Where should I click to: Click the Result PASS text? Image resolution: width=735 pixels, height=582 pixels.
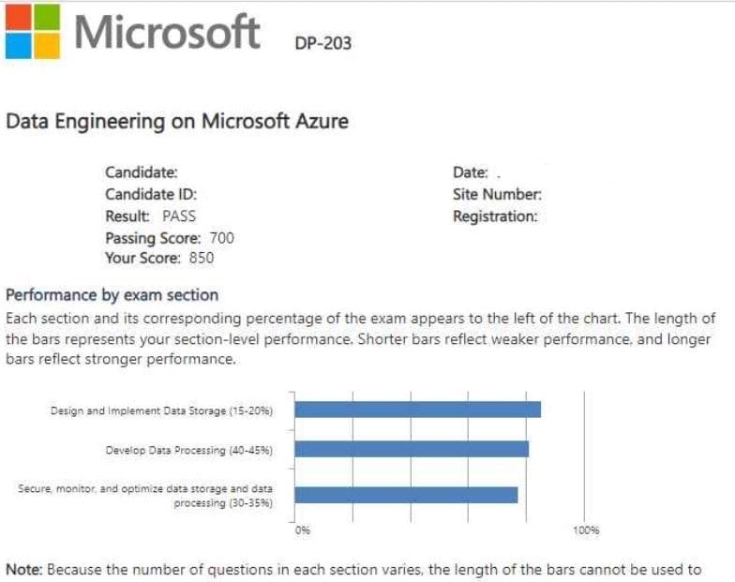[150, 216]
